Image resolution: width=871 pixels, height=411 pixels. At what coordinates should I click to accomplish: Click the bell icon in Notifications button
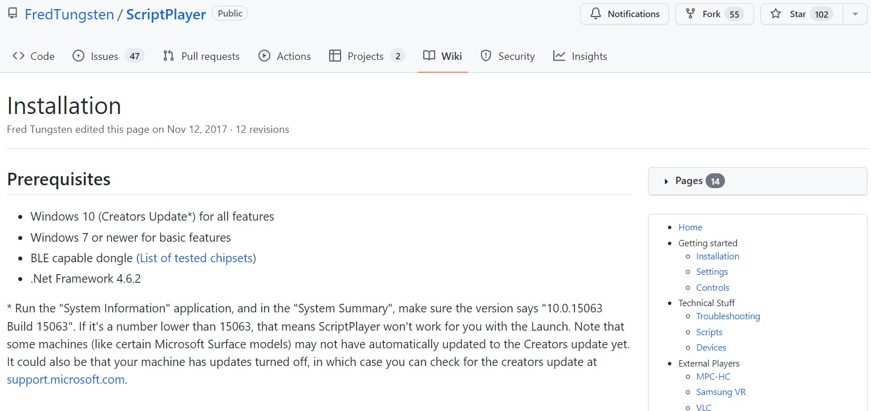click(x=595, y=14)
